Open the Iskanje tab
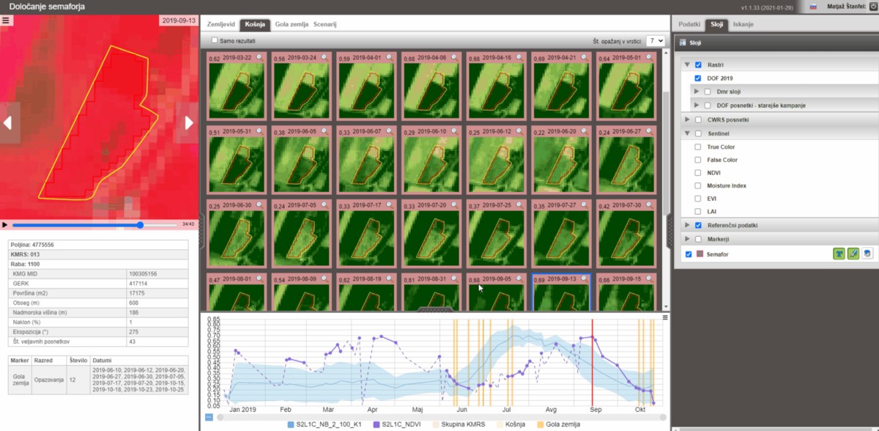This screenshot has width=879, height=431. (x=743, y=24)
